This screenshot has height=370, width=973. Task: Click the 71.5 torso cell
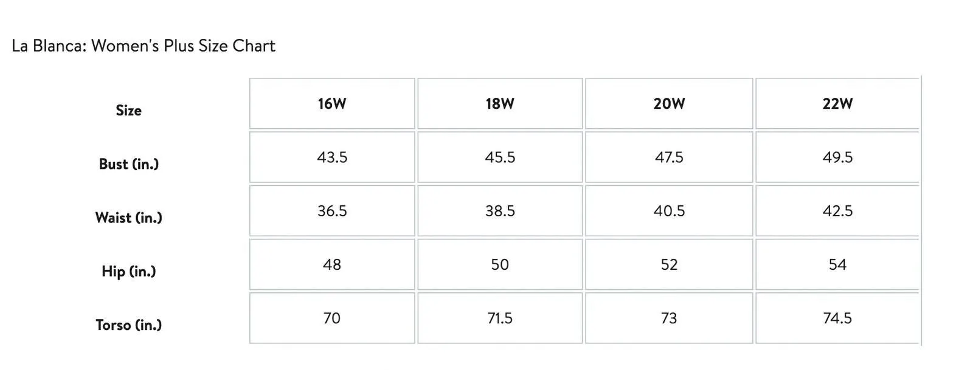point(500,318)
